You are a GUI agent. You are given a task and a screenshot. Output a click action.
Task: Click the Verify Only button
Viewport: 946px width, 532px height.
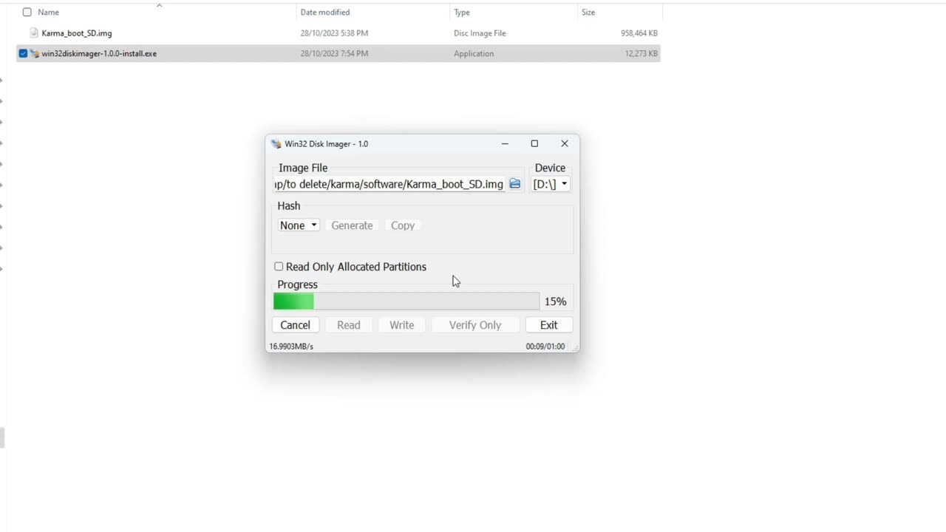click(x=475, y=325)
